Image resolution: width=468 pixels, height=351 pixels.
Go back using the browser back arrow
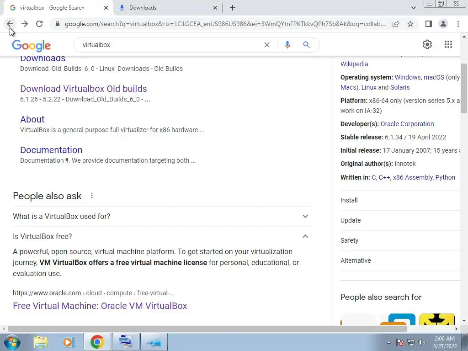click(10, 24)
